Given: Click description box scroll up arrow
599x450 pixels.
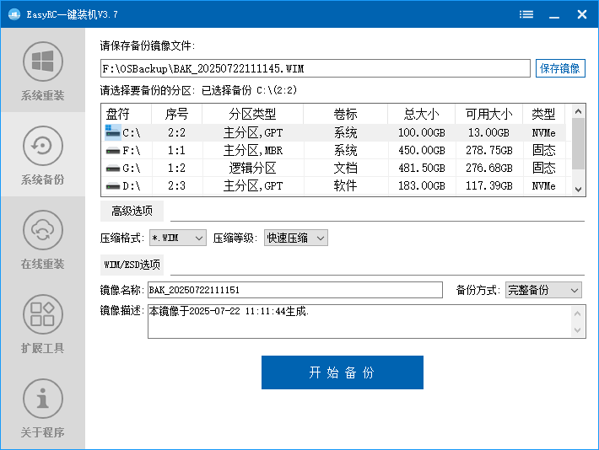Looking at the screenshot, I should (x=578, y=313).
